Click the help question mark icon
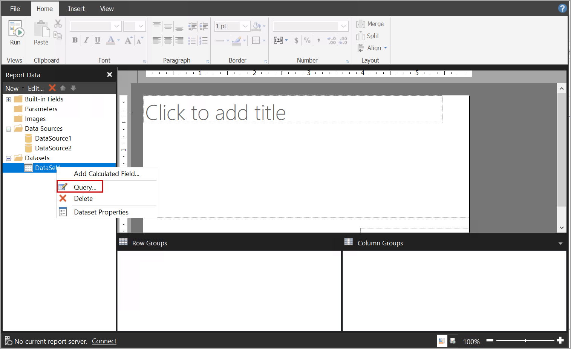The image size is (571, 349). coord(562,8)
